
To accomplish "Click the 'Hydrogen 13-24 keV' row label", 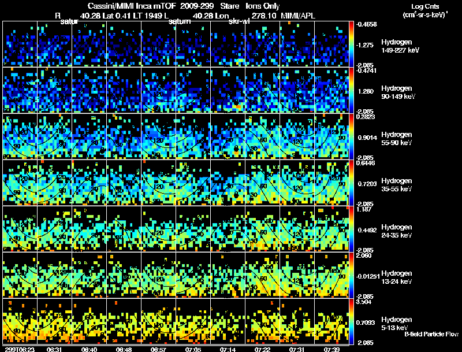I will pos(397,277).
